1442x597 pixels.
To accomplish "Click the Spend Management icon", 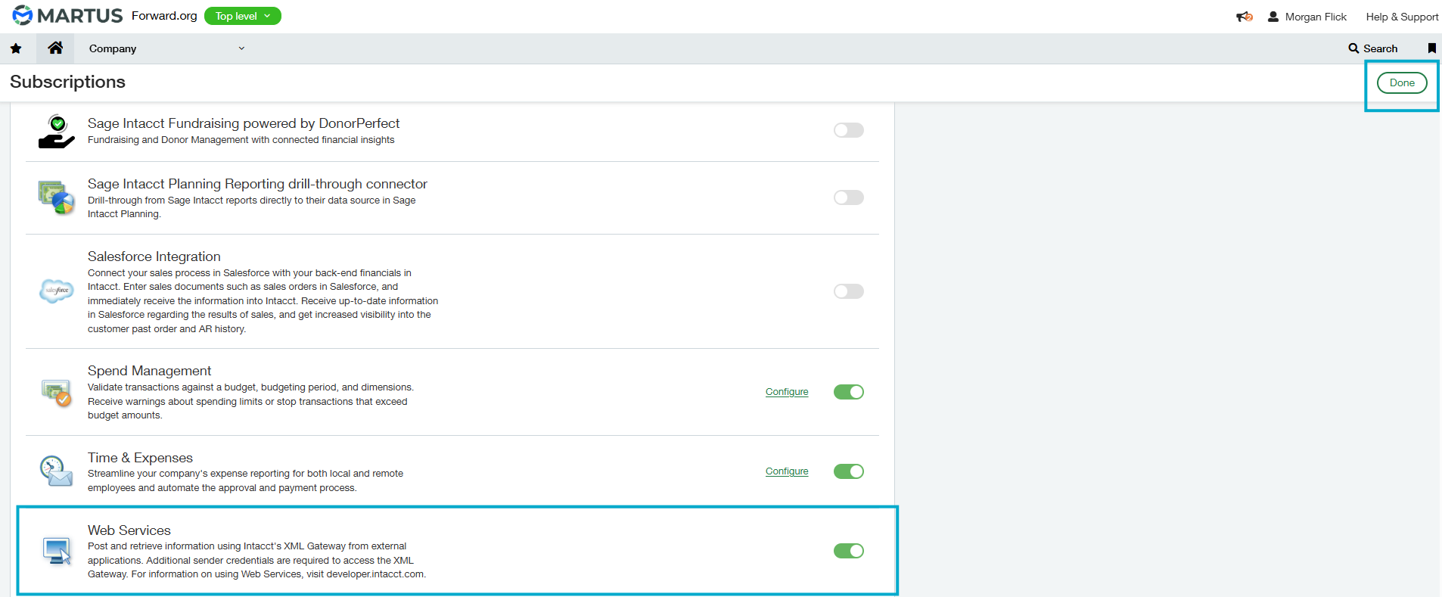I will pyautogui.click(x=57, y=393).
